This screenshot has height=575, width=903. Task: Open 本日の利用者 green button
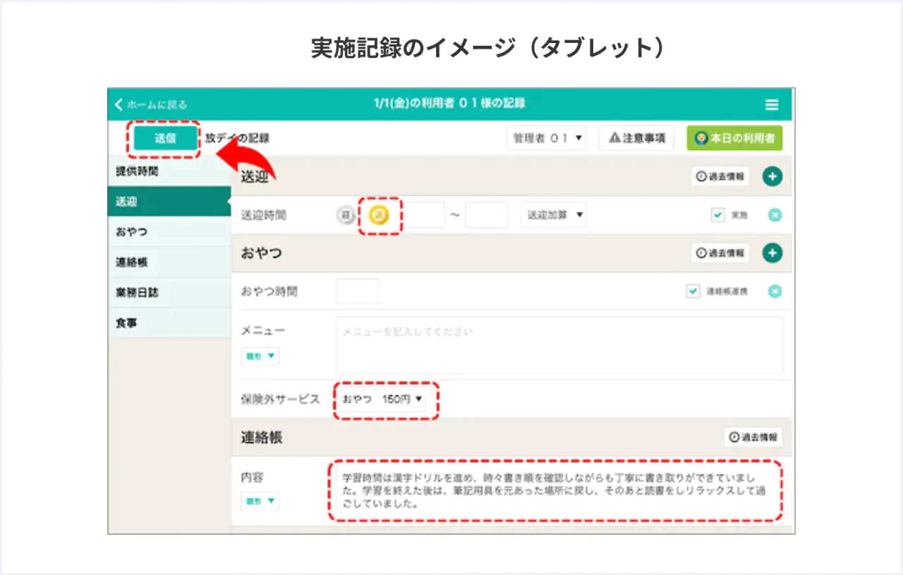pos(734,138)
